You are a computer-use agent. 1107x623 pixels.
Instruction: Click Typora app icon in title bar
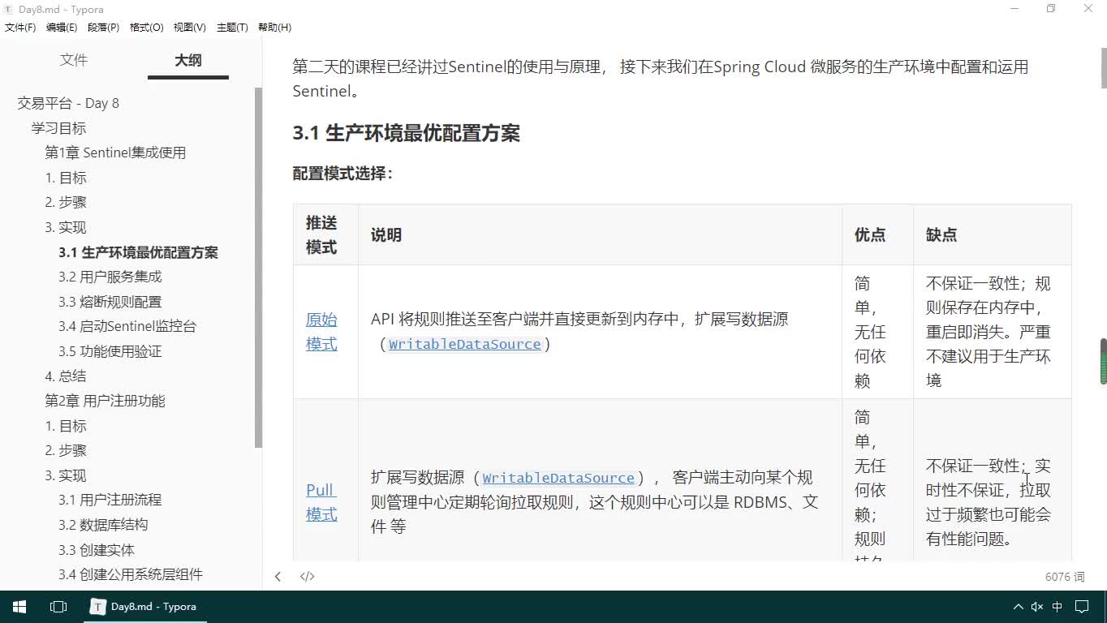click(x=9, y=9)
